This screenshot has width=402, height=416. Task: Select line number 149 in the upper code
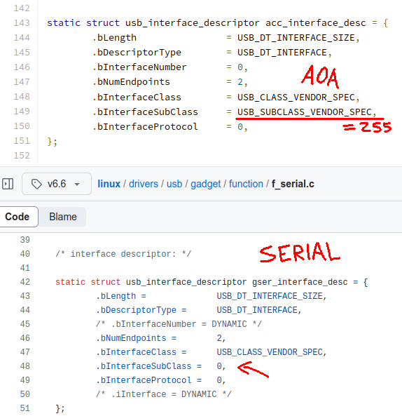click(x=22, y=112)
